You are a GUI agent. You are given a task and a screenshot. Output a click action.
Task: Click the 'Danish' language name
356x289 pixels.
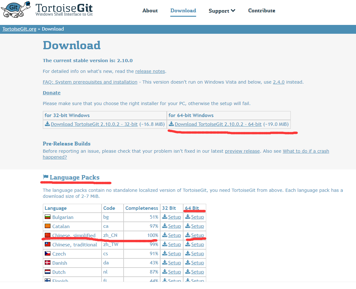[x=60, y=263]
